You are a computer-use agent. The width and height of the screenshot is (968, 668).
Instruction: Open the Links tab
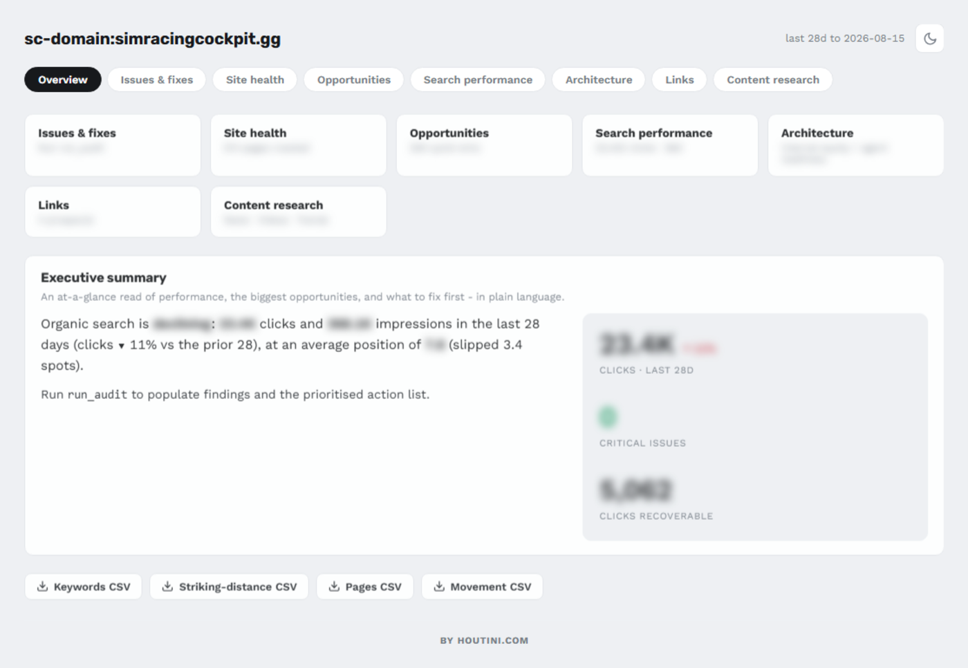[x=680, y=80]
